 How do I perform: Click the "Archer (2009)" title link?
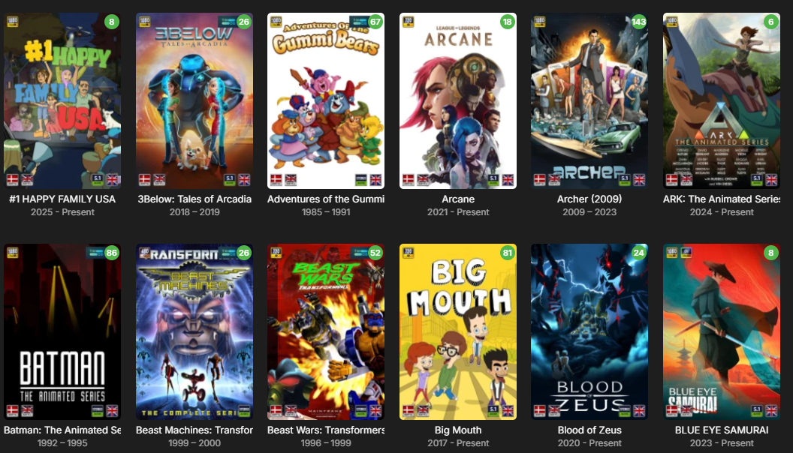589,199
